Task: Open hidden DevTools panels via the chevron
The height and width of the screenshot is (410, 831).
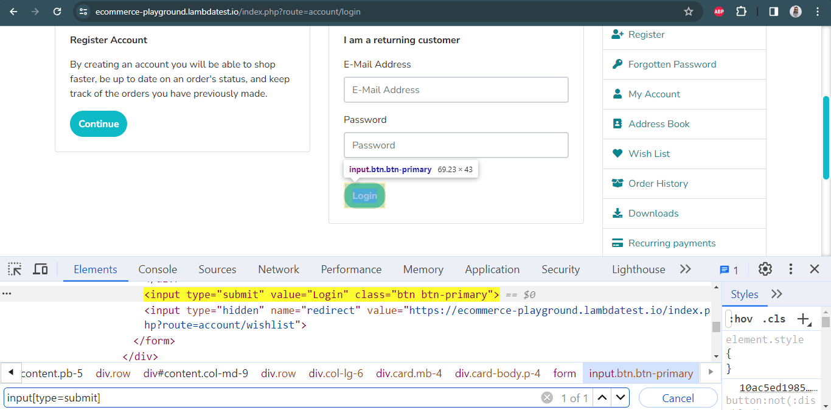Action: coord(686,269)
